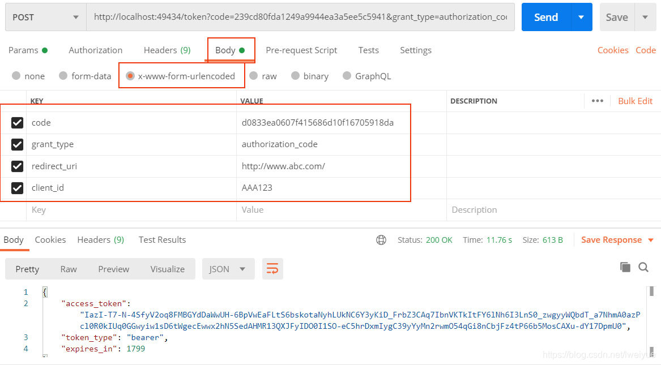Click the 11.76 s response time
The image size is (661, 365).
[499, 240]
